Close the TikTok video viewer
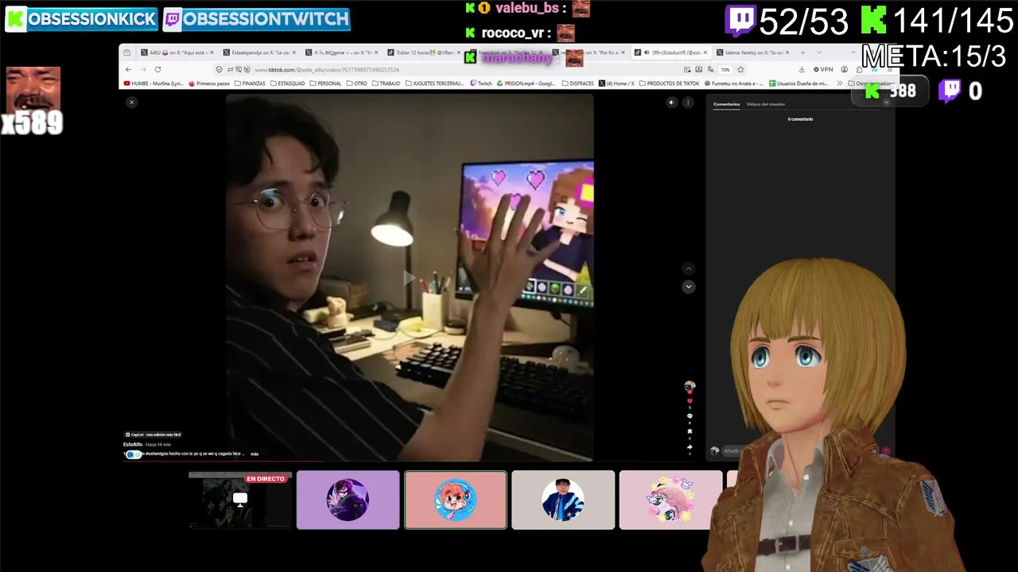The width and height of the screenshot is (1018, 572). (132, 102)
